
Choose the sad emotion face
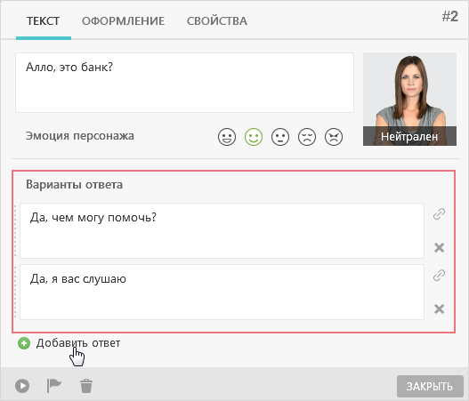click(307, 137)
